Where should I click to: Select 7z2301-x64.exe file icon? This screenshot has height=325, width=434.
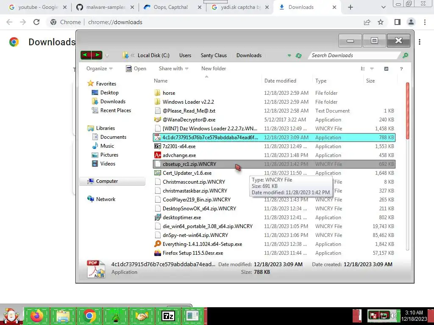158,146
